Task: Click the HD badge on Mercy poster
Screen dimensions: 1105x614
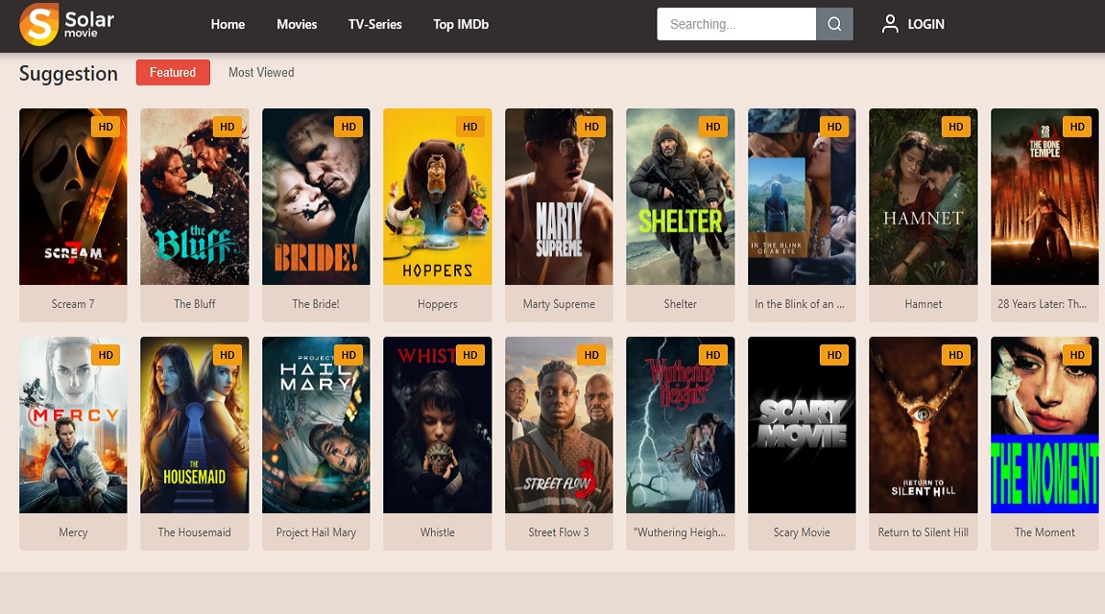Action: coord(106,355)
